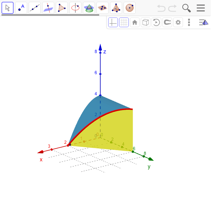Select the Move arrow tool
This screenshot has width=211, height=212.
(8, 8)
